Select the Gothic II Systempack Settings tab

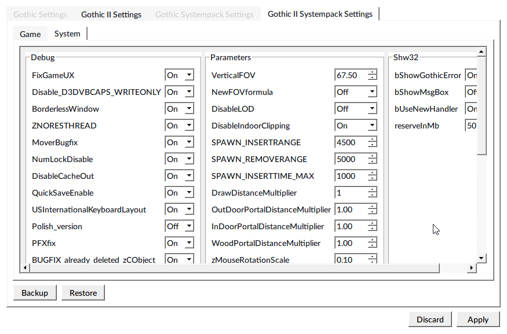320,14
